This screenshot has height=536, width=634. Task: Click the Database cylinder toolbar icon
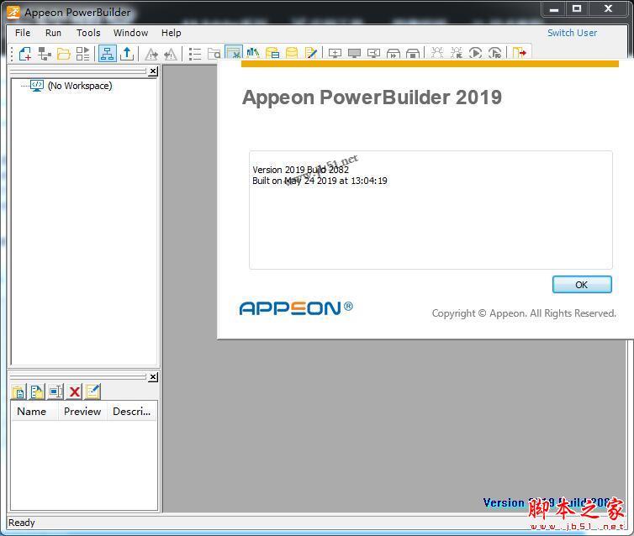pos(292,53)
